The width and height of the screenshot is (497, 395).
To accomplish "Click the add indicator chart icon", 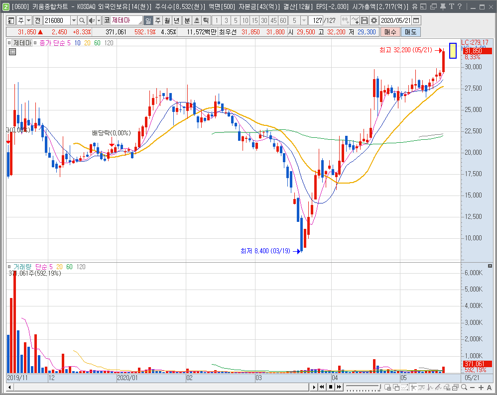I will 355,20.
